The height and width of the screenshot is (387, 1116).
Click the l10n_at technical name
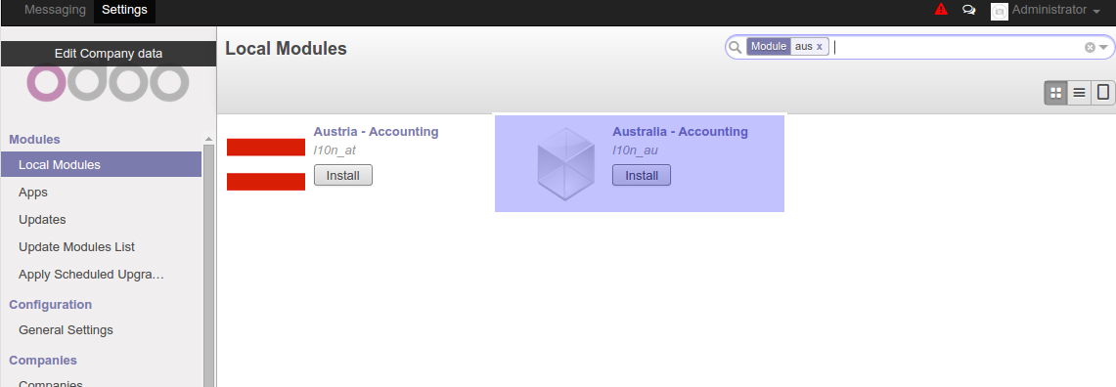point(335,150)
